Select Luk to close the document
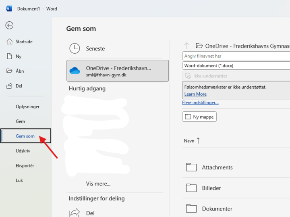Image resolution: width=290 pixels, height=217 pixels. pos(19,180)
